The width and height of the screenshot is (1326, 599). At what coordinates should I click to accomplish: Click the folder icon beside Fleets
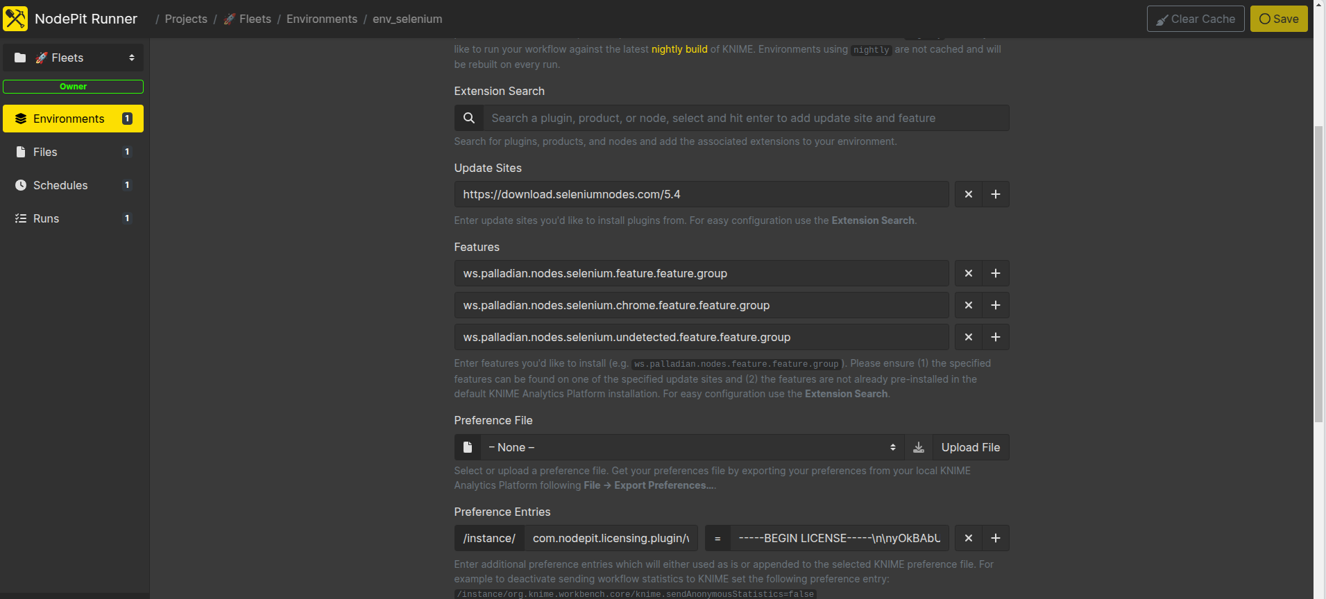point(20,58)
